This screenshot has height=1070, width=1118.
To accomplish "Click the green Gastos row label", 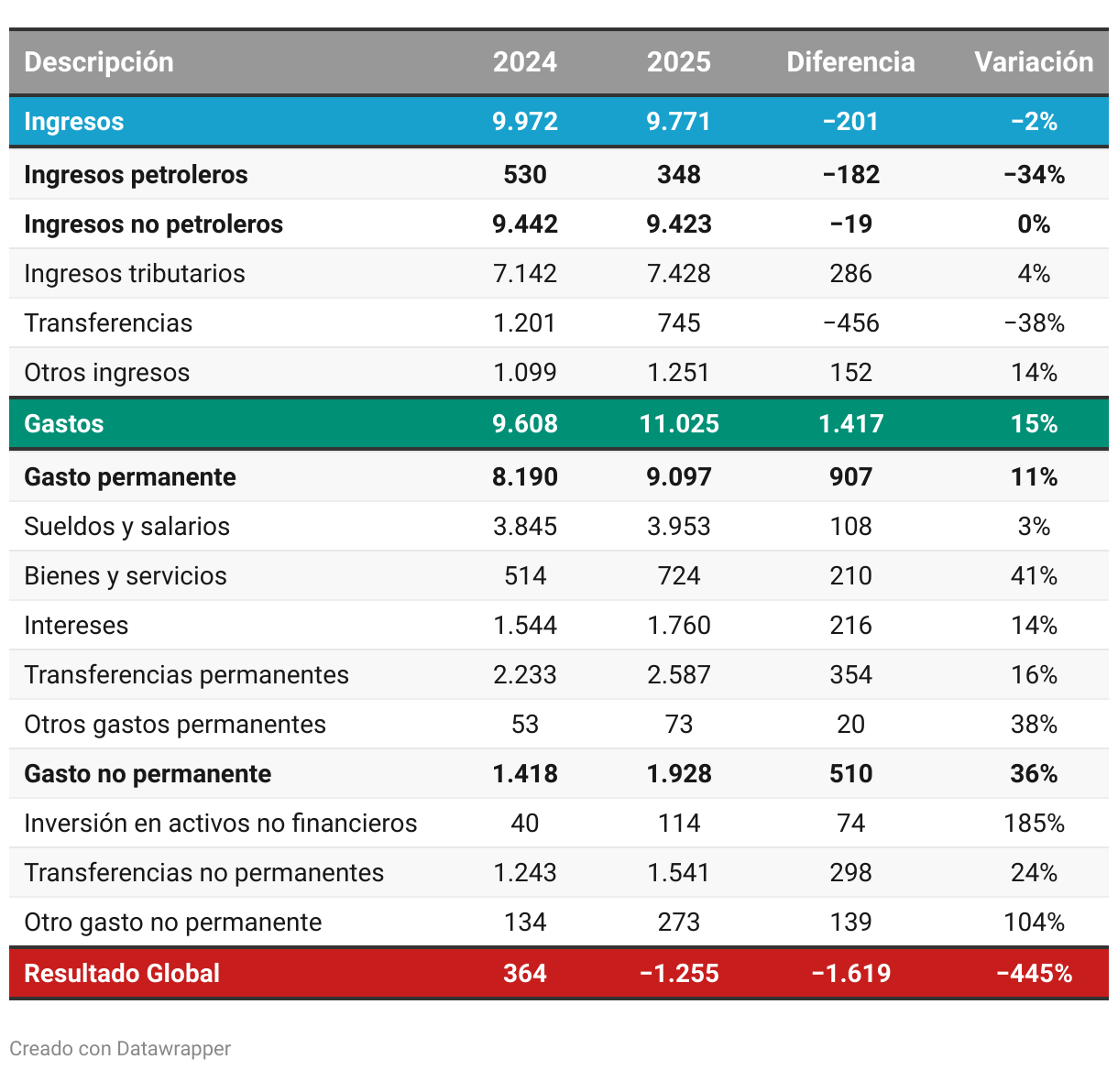I will (63, 424).
